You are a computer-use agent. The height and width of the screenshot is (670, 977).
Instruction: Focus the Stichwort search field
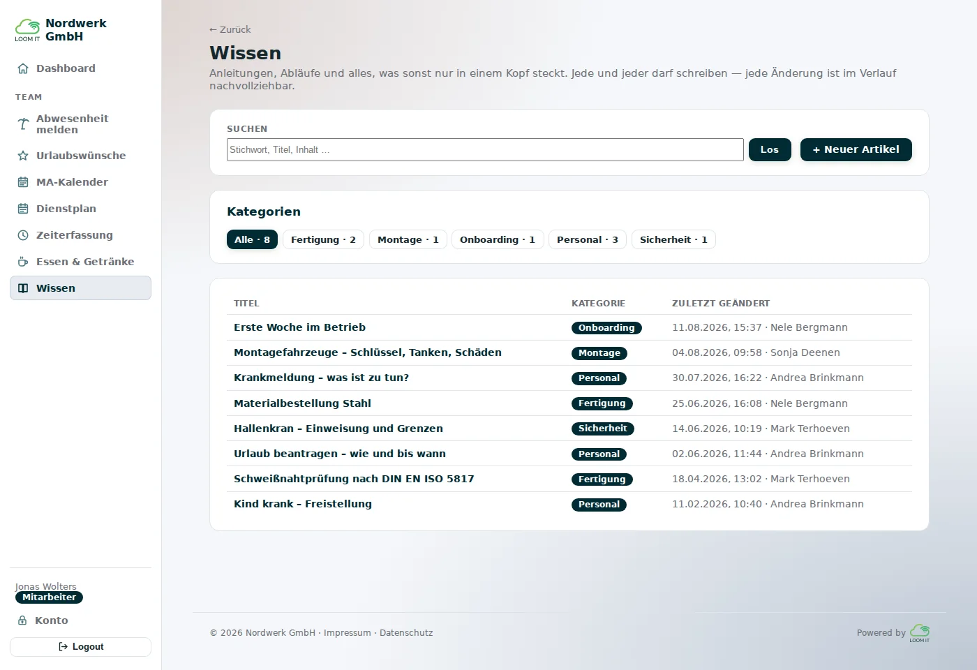(485, 149)
